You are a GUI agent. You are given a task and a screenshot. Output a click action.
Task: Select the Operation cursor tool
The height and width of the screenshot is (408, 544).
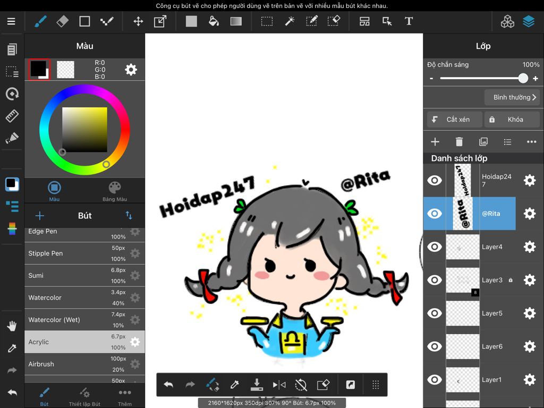(x=387, y=21)
